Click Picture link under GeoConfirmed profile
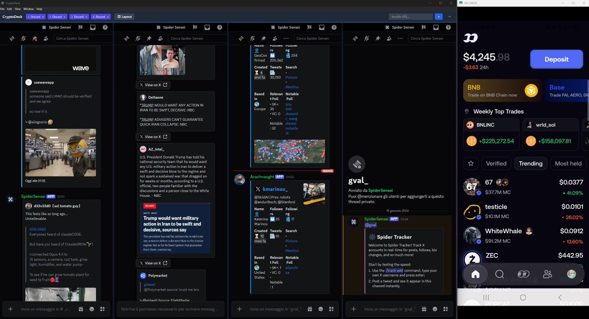589x319 pixels. 292,77
